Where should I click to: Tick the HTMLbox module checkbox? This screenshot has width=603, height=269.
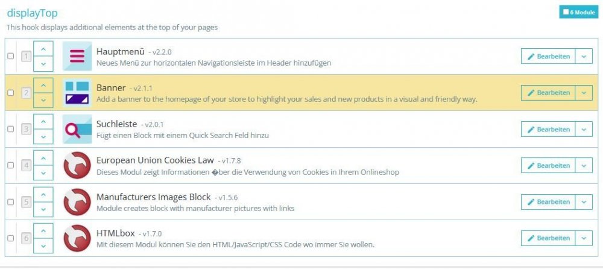[10, 238]
